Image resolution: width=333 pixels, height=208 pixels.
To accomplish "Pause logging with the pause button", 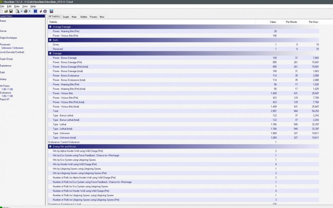I will (35, 11).
